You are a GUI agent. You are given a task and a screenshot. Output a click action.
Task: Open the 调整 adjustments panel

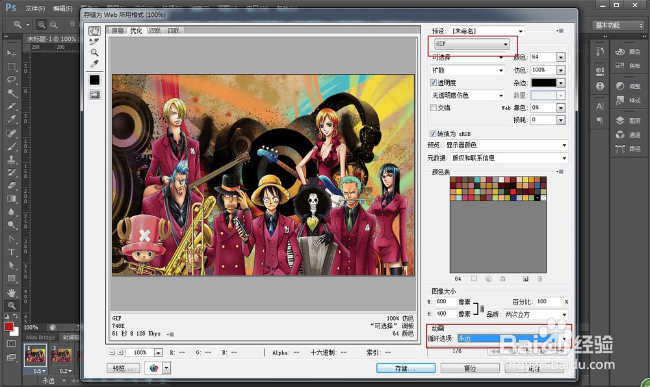629,86
